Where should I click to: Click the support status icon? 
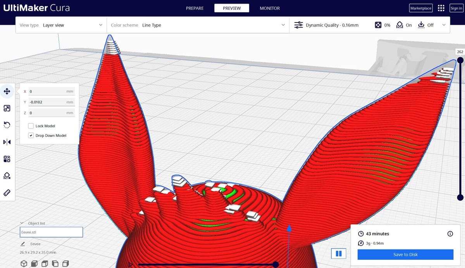[x=400, y=25]
